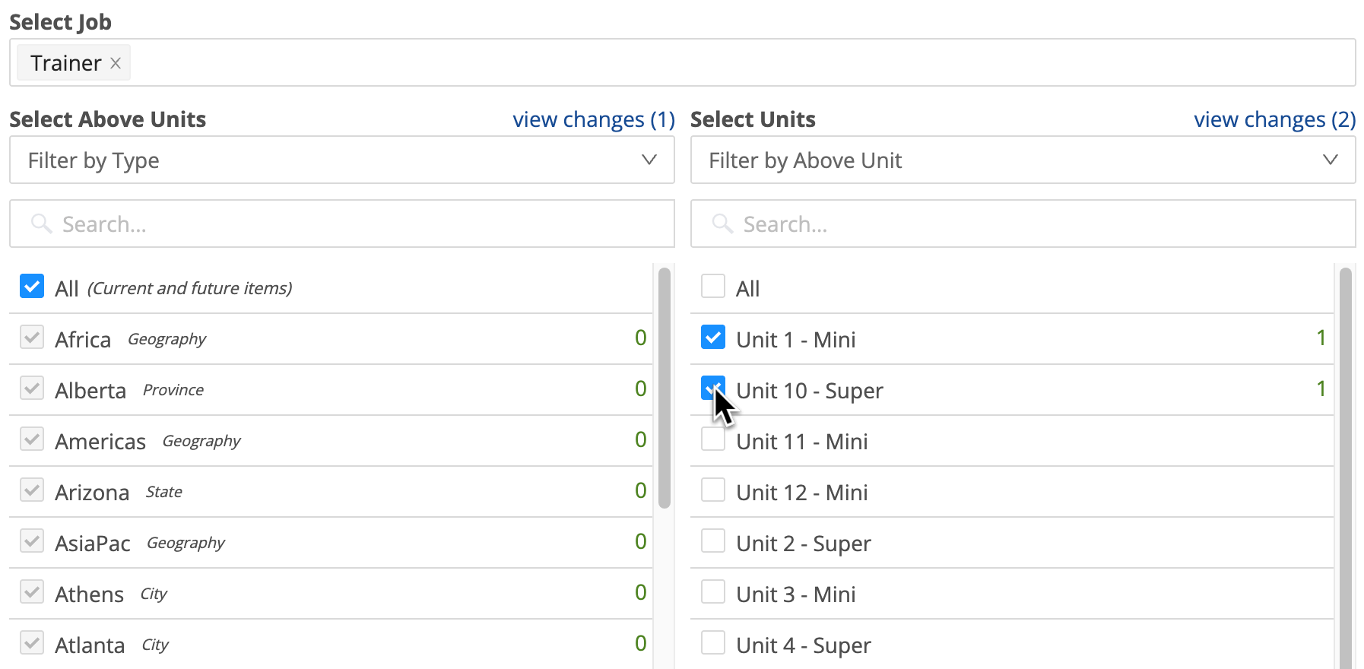Check the All units checkbox
The image size is (1364, 669).
tap(713, 287)
